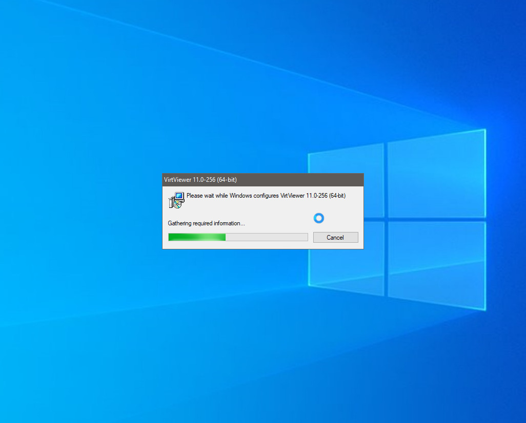Click the 'Please wait while Windows configures' message

266,196
